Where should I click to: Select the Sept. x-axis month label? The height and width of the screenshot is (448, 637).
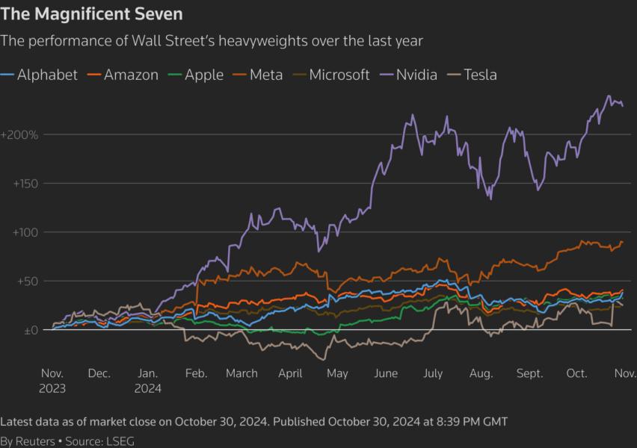tap(529, 373)
